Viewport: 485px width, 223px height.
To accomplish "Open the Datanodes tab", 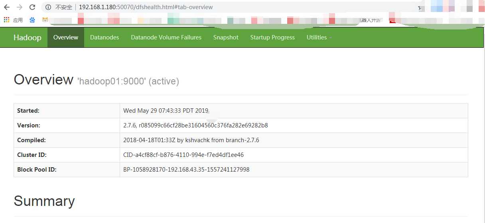I will click(x=104, y=37).
